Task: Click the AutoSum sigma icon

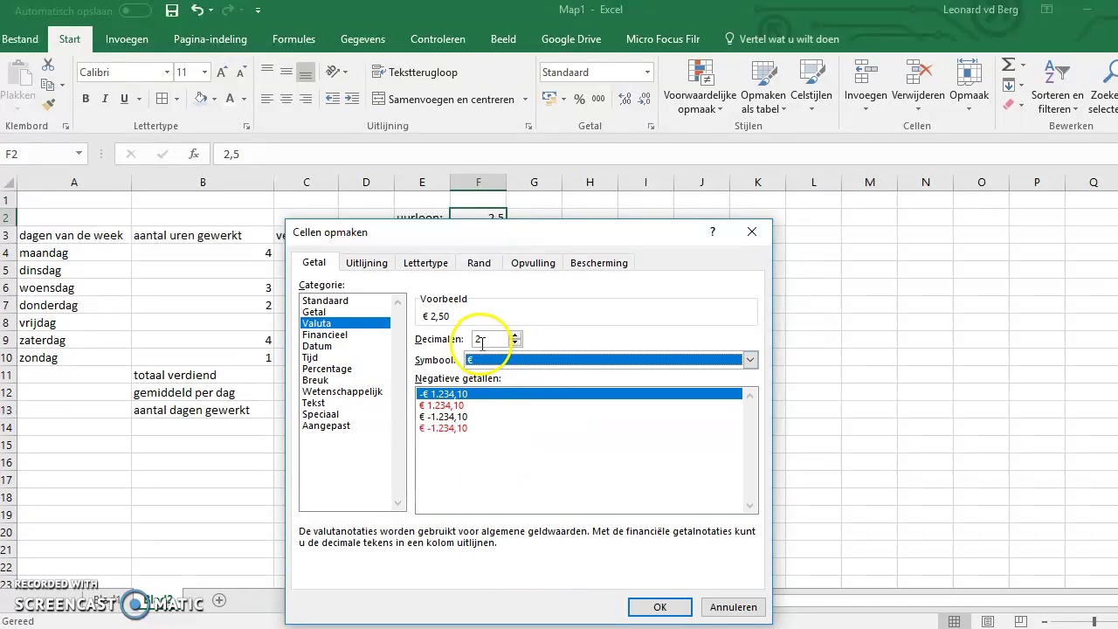Action: click(1008, 66)
